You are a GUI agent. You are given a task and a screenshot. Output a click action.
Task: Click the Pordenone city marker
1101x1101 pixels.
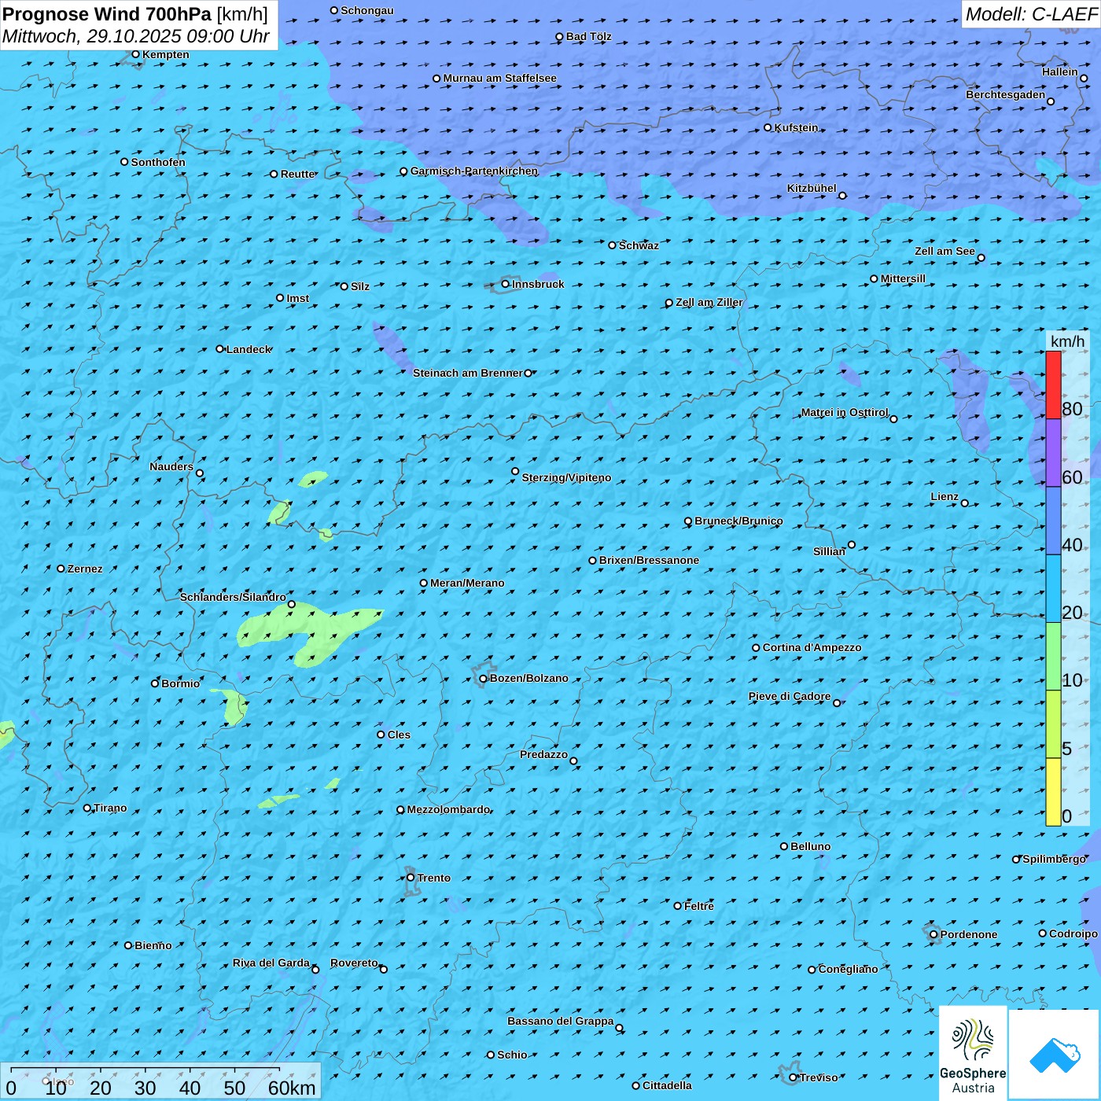(934, 934)
